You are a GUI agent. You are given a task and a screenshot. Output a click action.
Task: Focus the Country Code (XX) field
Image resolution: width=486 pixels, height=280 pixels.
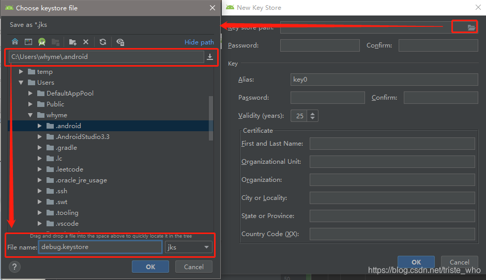[392, 234]
